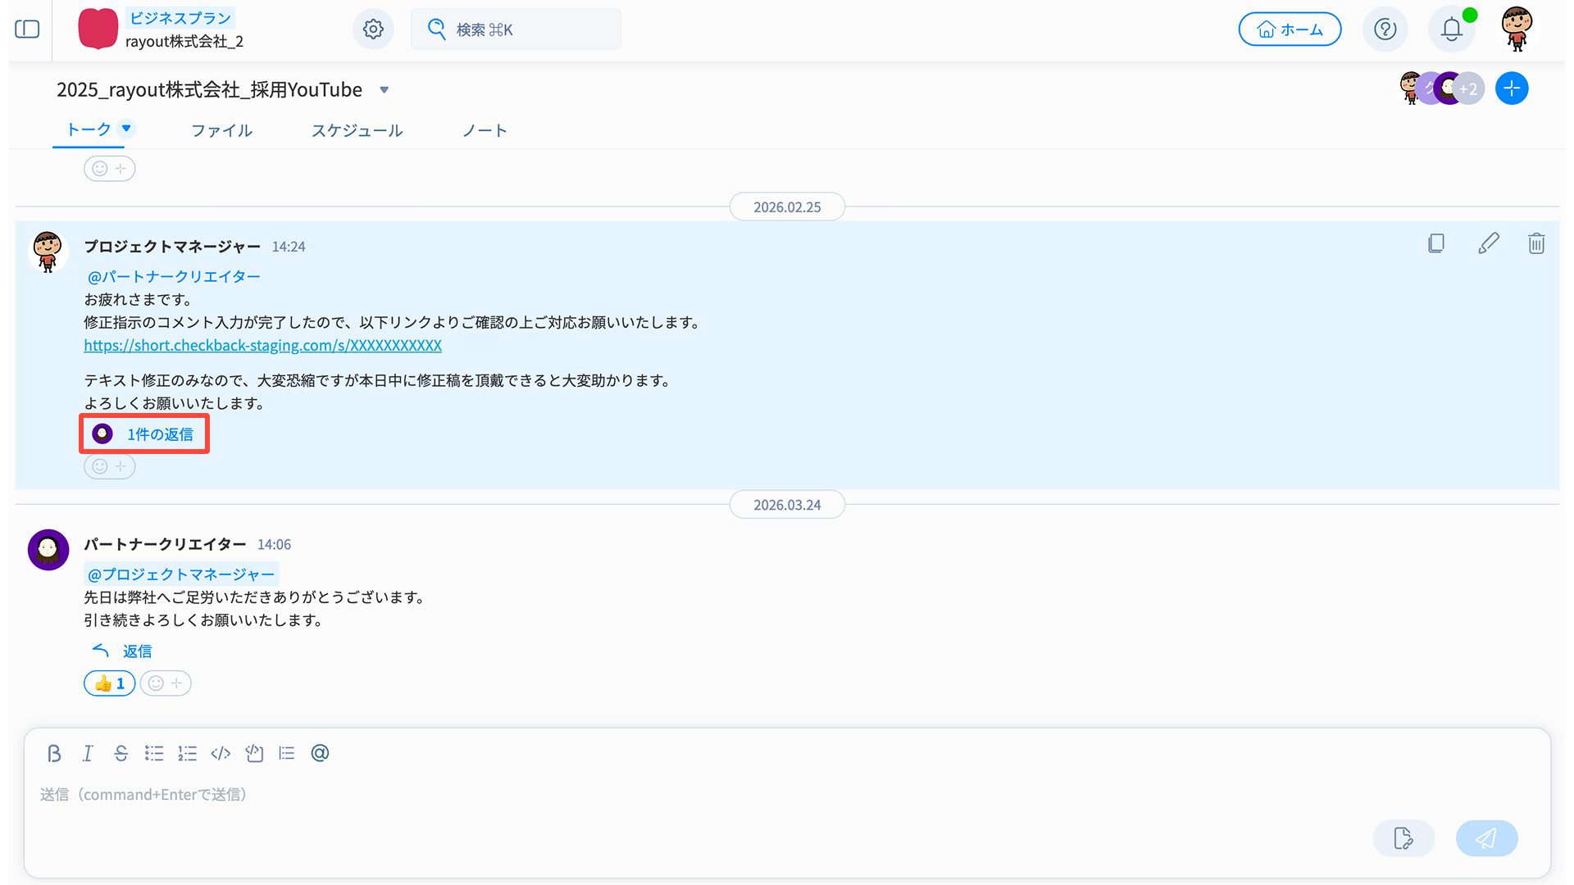Image resolution: width=1574 pixels, height=885 pixels.
Task: Click the ホーム button
Action: pyautogui.click(x=1290, y=29)
